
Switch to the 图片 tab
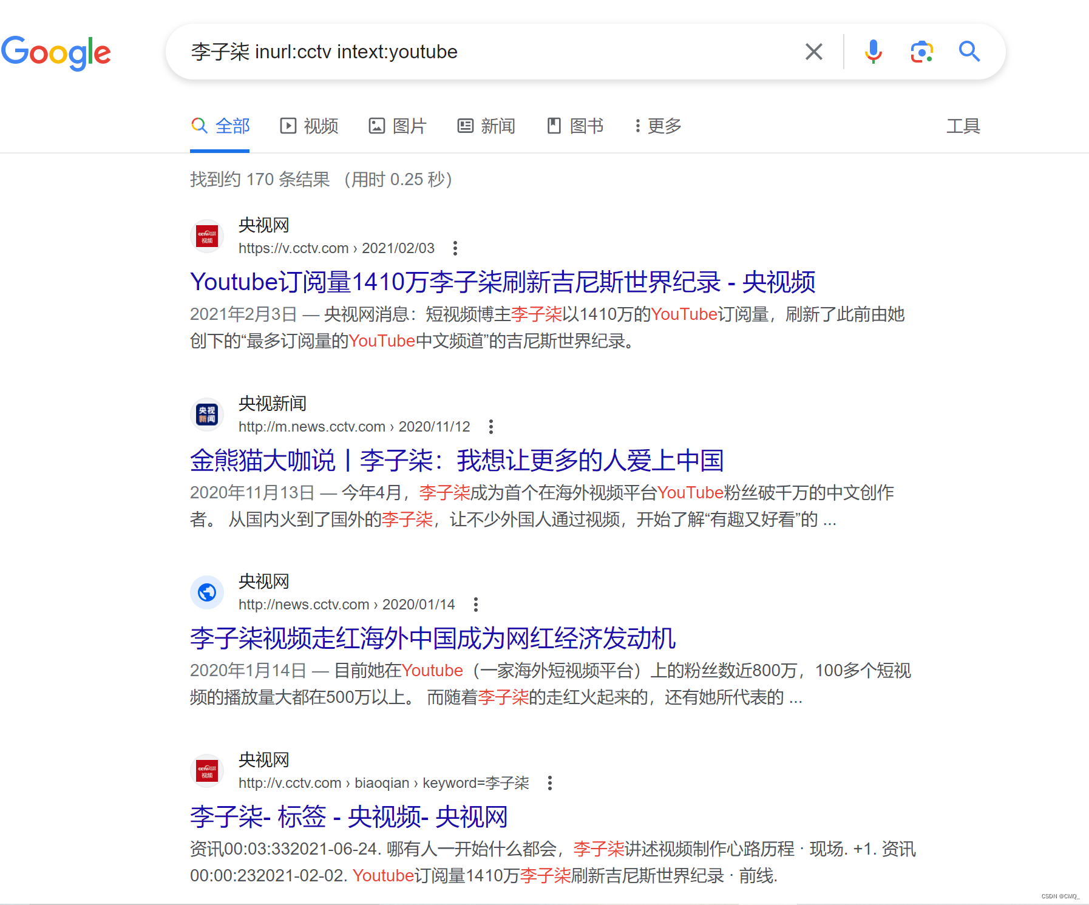pos(398,126)
